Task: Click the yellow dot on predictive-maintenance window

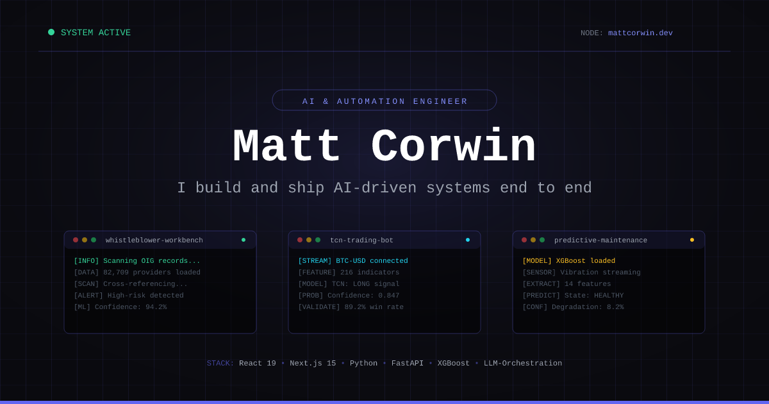Action: click(533, 240)
